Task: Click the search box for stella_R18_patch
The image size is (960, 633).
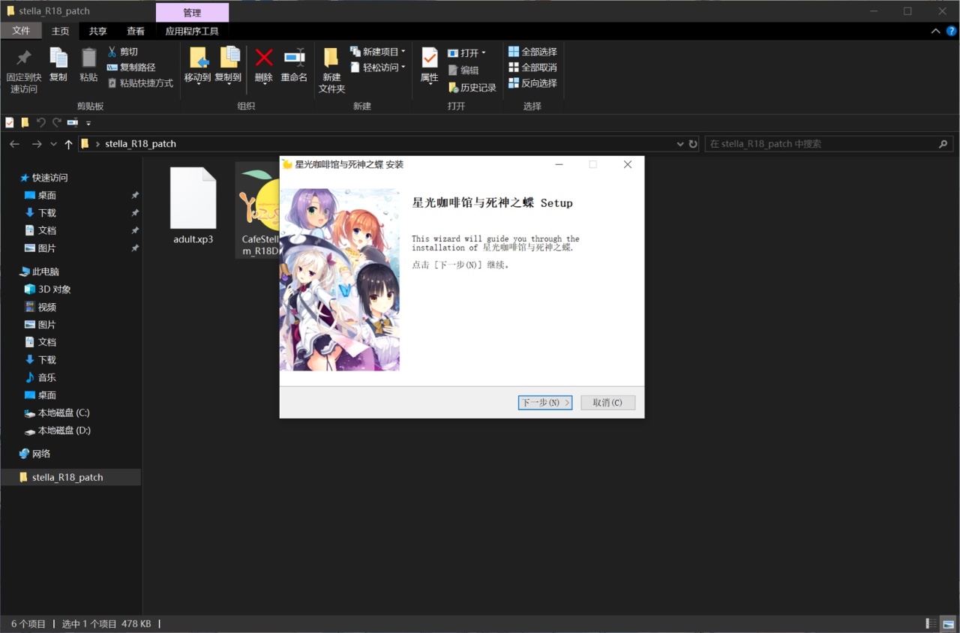Action: pyautogui.click(x=828, y=143)
